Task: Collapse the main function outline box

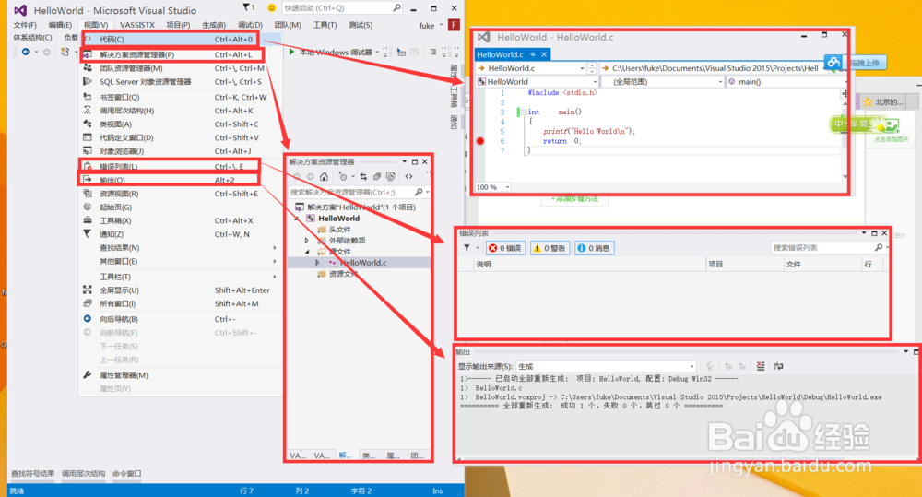Action: coord(524,112)
